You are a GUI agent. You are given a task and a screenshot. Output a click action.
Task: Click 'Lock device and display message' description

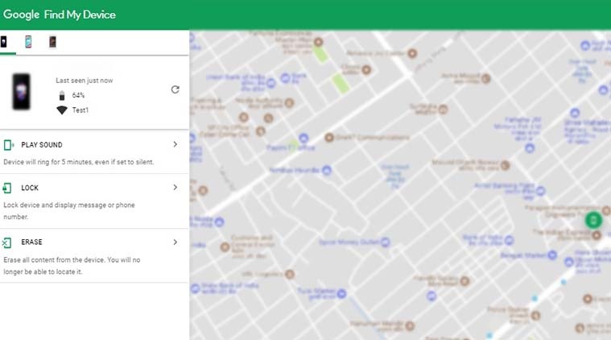(x=69, y=210)
